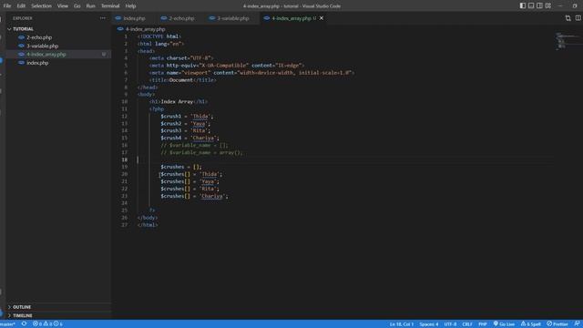Click the synchronize changes icon in status bar
The height and width of the screenshot is (328, 583).
[24, 324]
